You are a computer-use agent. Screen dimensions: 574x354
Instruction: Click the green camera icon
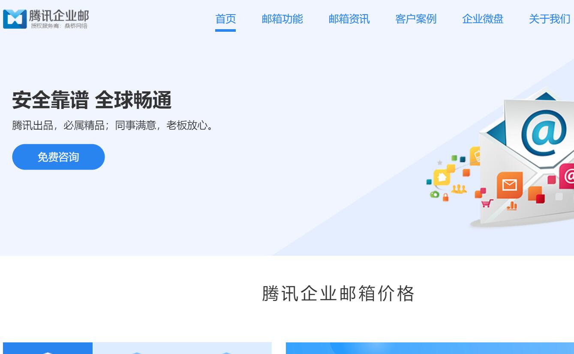[x=435, y=195]
